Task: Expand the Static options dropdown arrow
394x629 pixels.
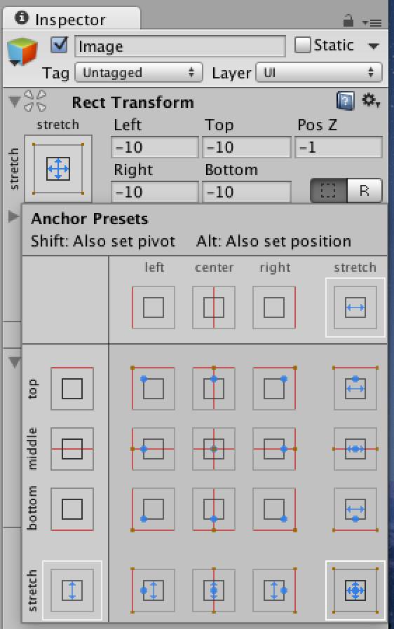Action: pos(374,46)
